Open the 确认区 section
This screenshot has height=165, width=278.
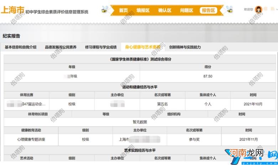165,10
